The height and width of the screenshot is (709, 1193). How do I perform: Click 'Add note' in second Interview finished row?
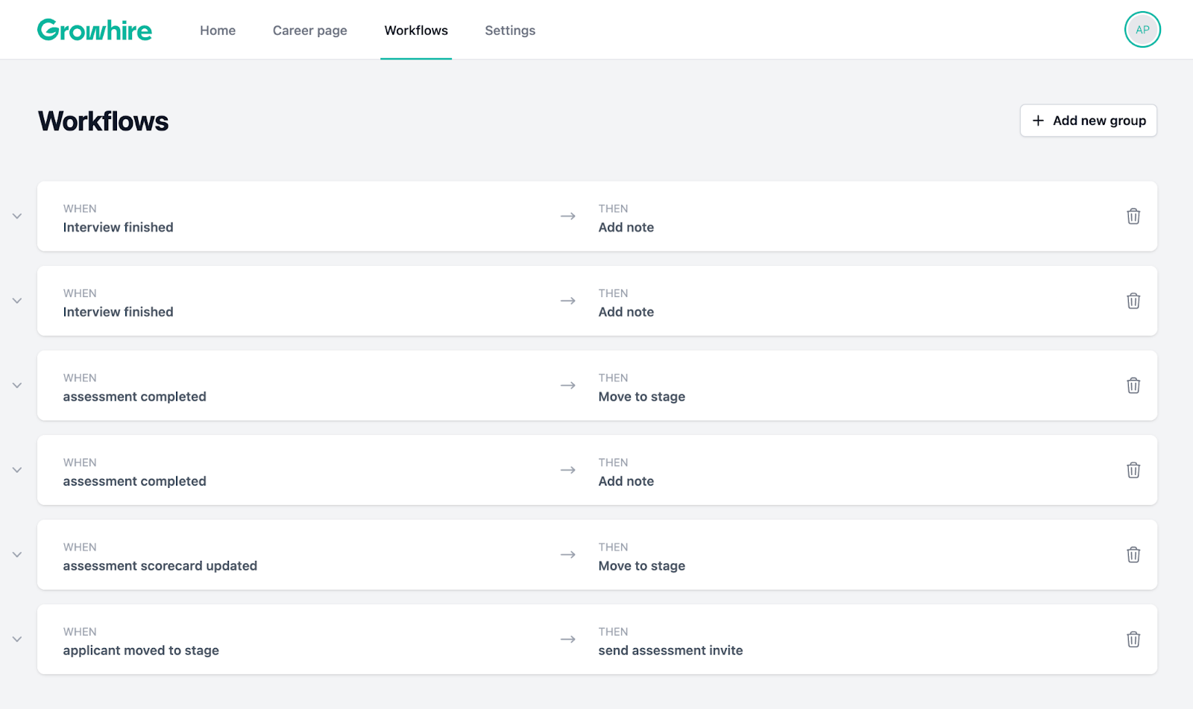click(626, 312)
